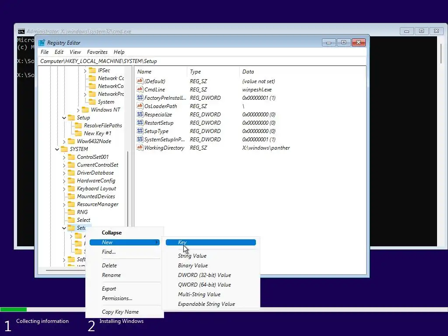Click the HardwareConfig folder icon
Screen dimensions: 448x336
click(x=71, y=181)
